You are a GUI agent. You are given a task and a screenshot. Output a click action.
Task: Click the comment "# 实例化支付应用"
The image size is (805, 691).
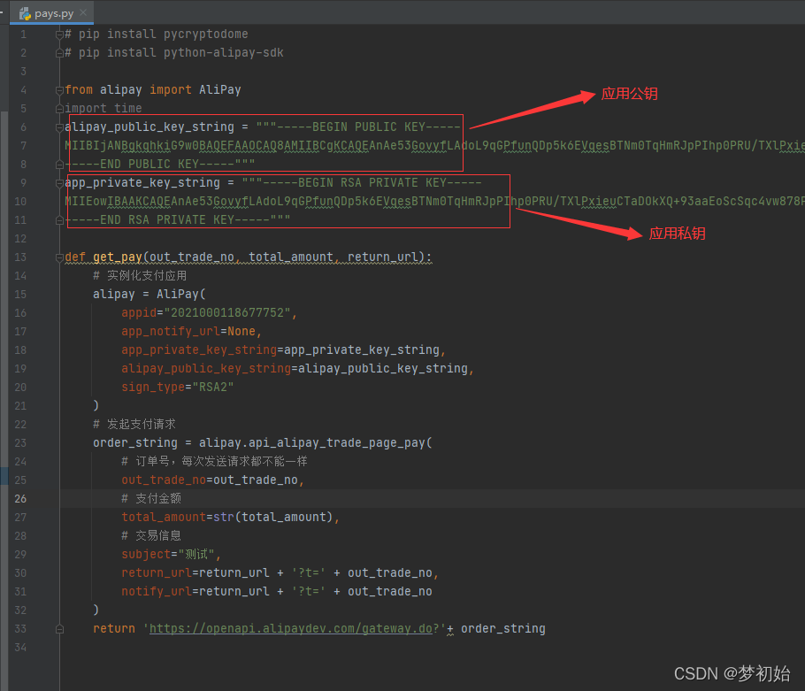[x=140, y=276]
